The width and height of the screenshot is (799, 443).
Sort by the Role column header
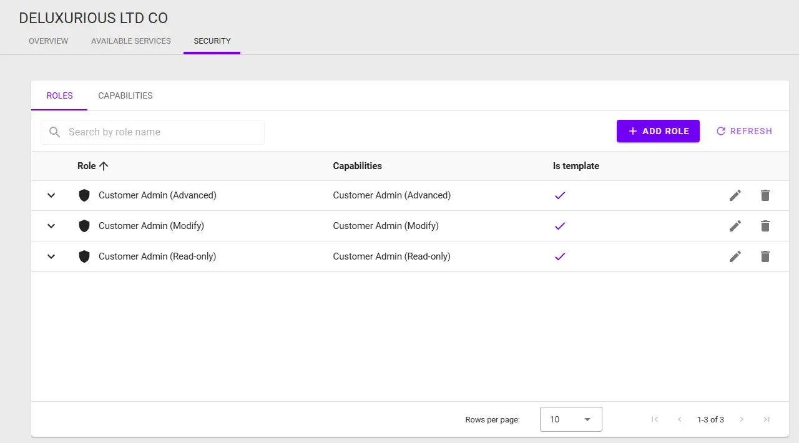[x=87, y=166]
